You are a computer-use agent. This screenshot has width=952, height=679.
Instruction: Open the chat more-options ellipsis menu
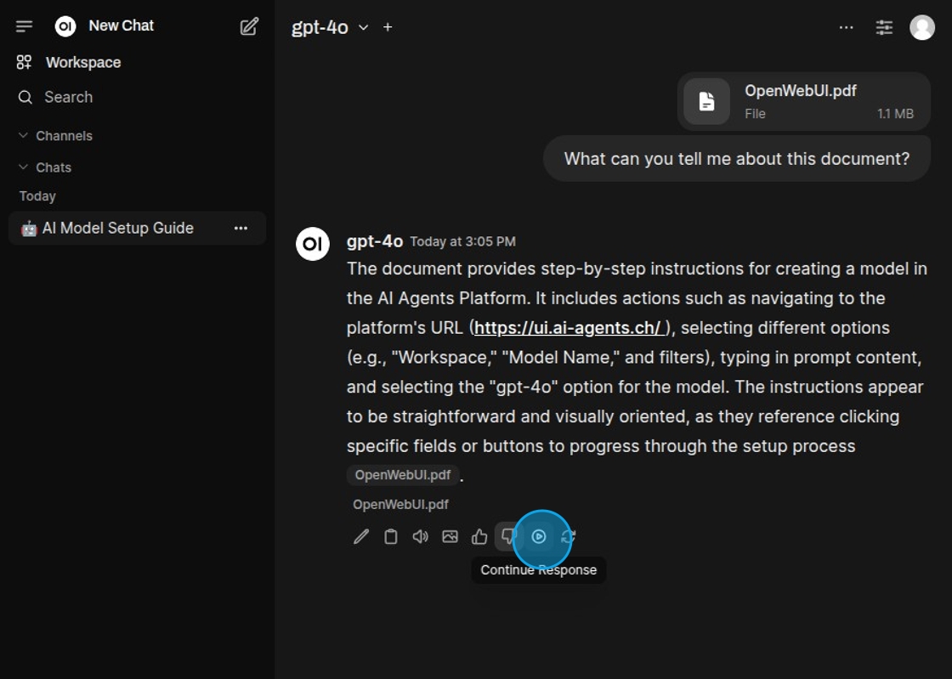[846, 27]
